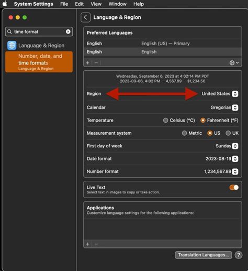Image resolution: width=248 pixels, height=271 pixels.
Task: Select Celsius temperature
Action: click(x=165, y=120)
